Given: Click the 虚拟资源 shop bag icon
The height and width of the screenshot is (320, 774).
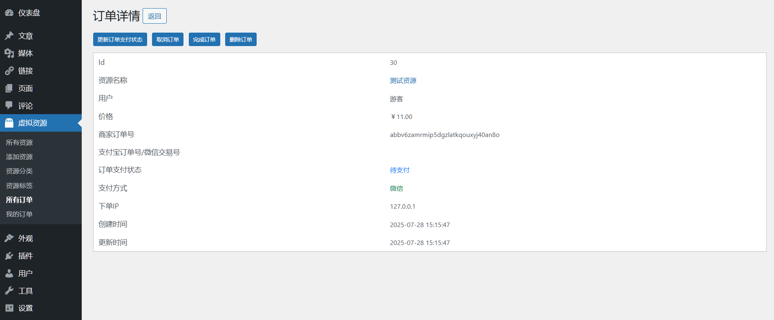Looking at the screenshot, I should click(x=9, y=123).
